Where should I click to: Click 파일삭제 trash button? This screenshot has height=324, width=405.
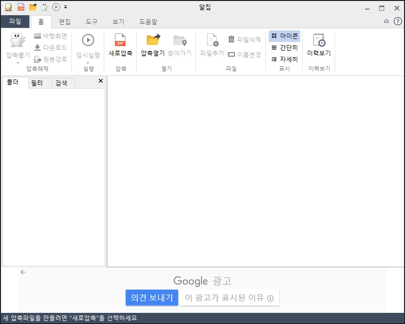pyautogui.click(x=245, y=39)
